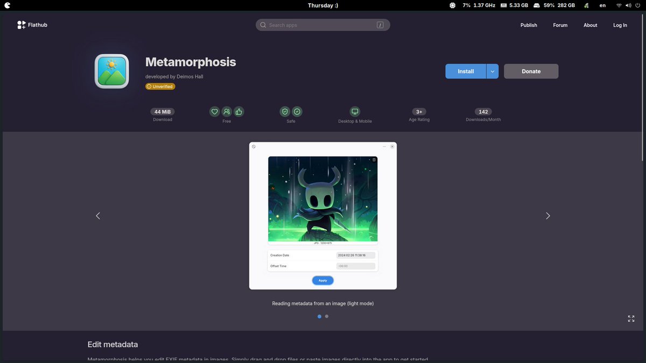Install the Metamorphosis app
This screenshot has width=646, height=363.
466,71
